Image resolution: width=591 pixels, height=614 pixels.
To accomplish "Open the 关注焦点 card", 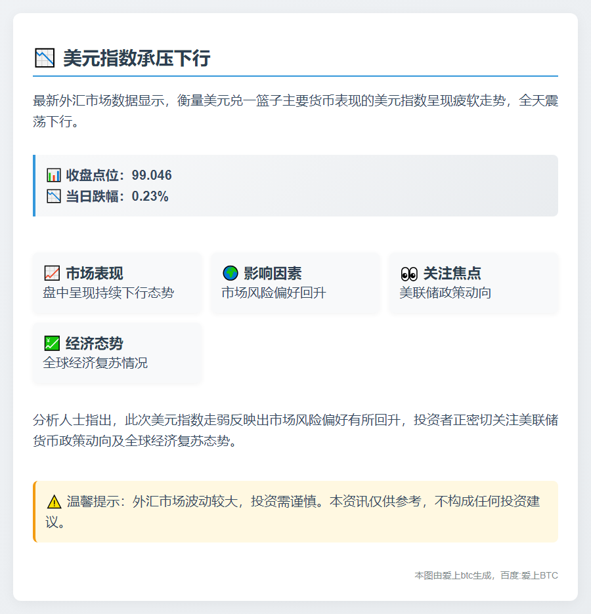I will point(473,283).
